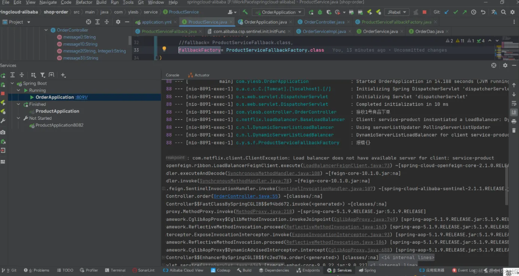Click Expand All icon in Services toolbar

coord(12,75)
